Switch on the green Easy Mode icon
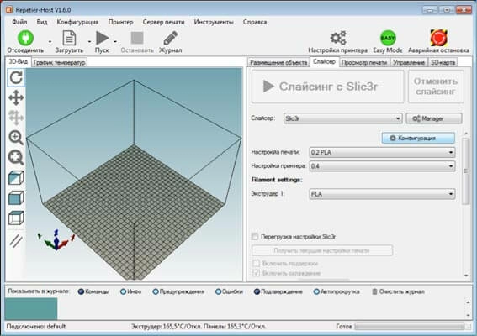Image resolution: width=477 pixels, height=336 pixels. [388, 38]
